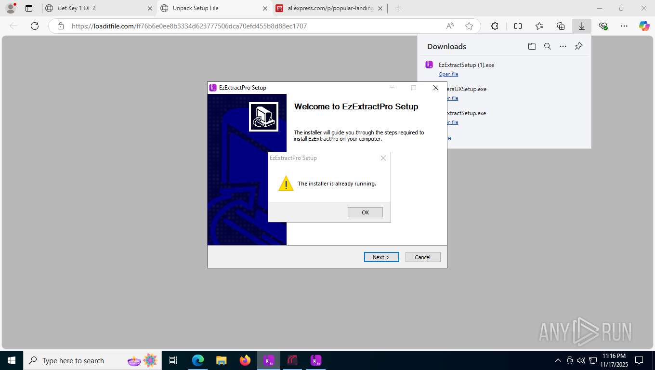Screen dimensions: 655x370
Task: Show hidden system tray icons
Action: point(558,360)
